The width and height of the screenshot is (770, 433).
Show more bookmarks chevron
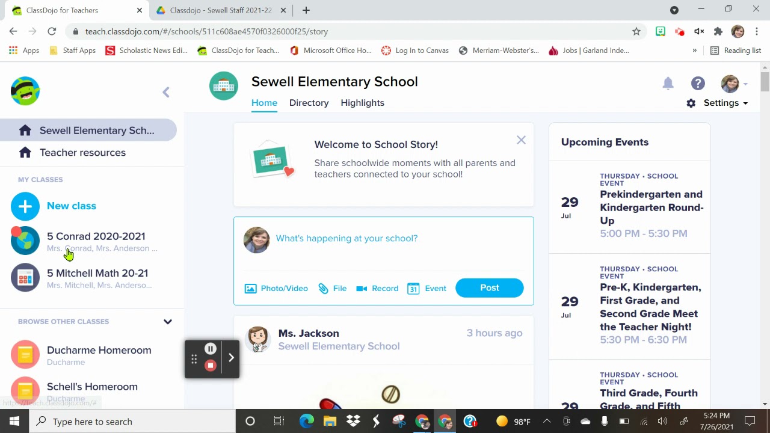(x=694, y=51)
